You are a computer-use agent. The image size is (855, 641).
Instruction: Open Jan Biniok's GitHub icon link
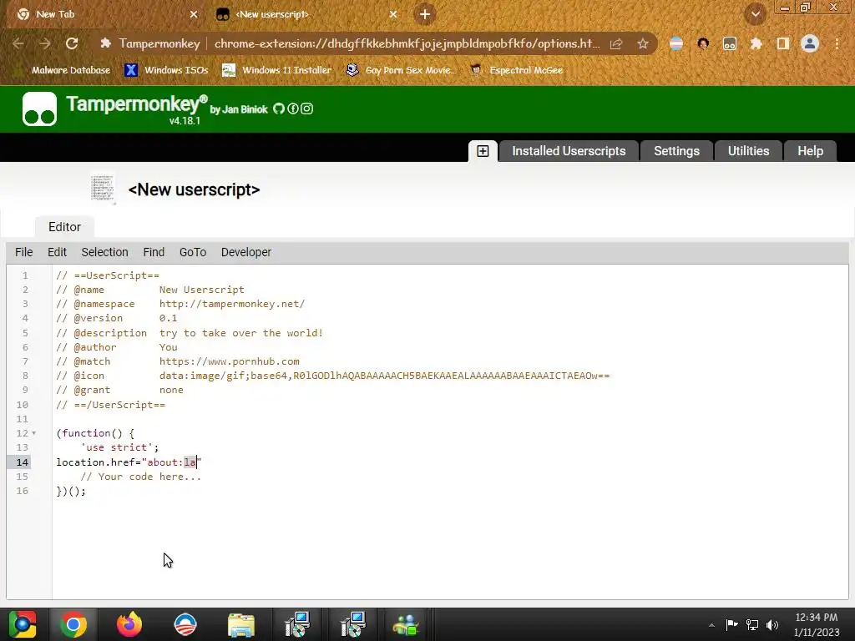pyautogui.click(x=279, y=109)
